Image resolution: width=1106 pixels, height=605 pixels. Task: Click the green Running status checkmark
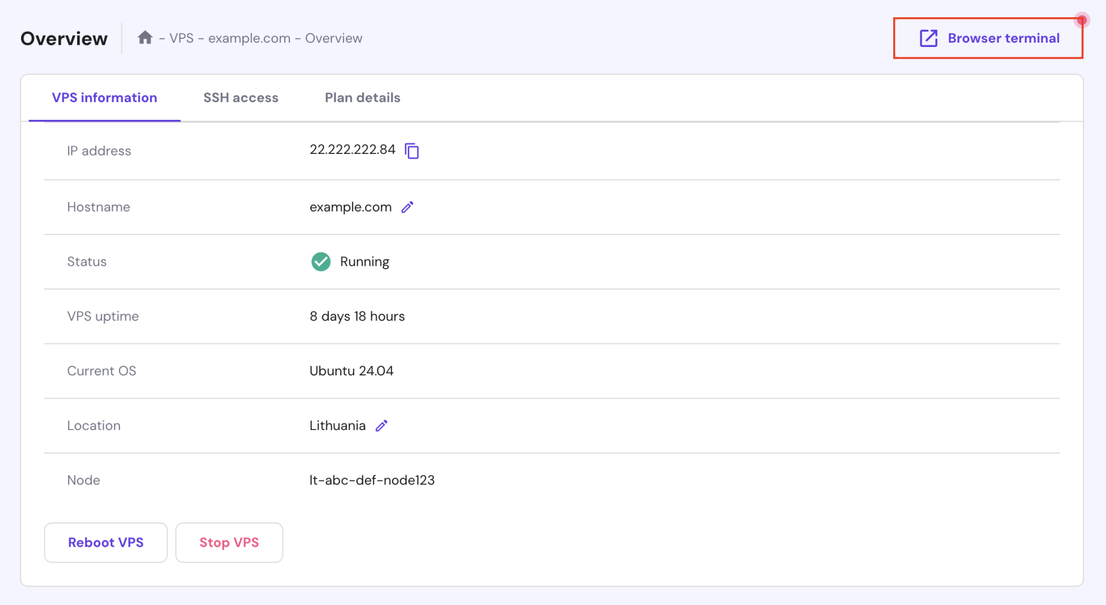pos(321,261)
